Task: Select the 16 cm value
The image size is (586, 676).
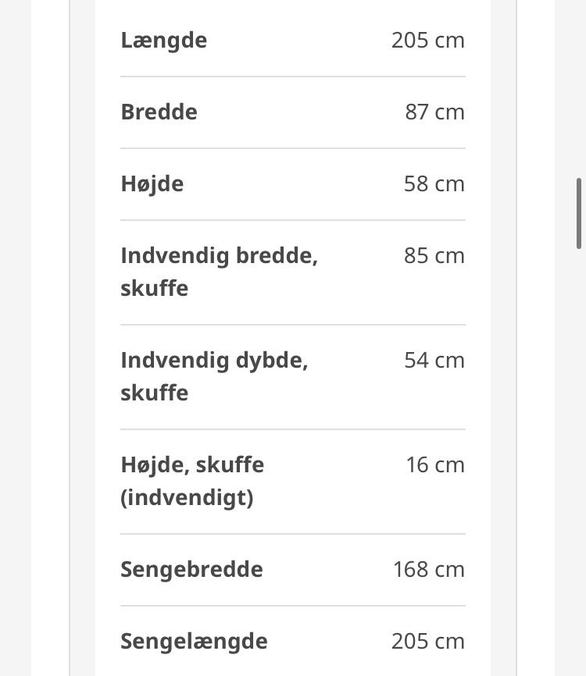Action: tap(435, 465)
